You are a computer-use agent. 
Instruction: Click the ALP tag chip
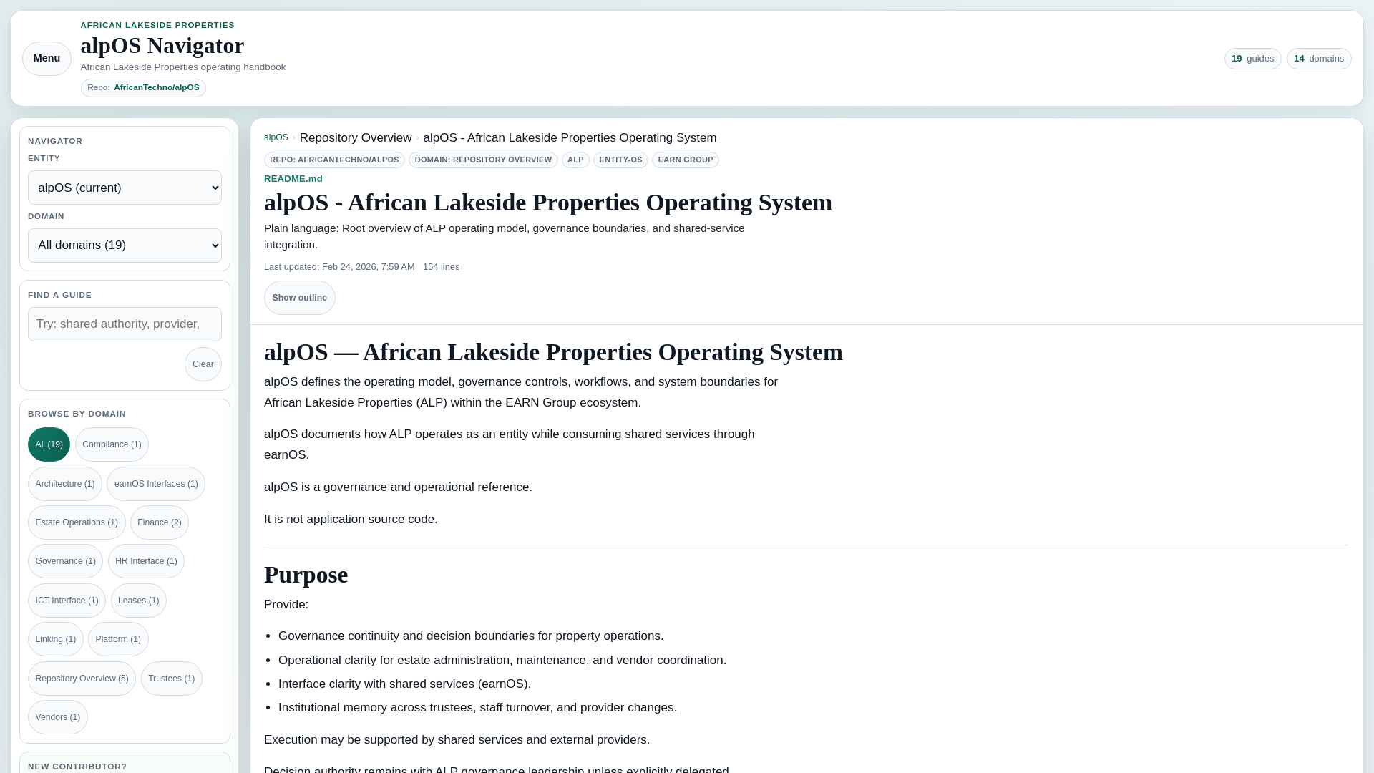pyautogui.click(x=575, y=160)
